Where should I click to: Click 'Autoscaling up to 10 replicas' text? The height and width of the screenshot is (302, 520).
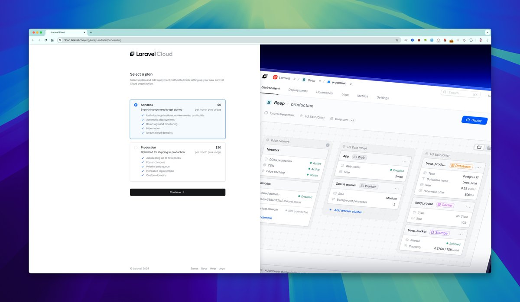(163, 158)
